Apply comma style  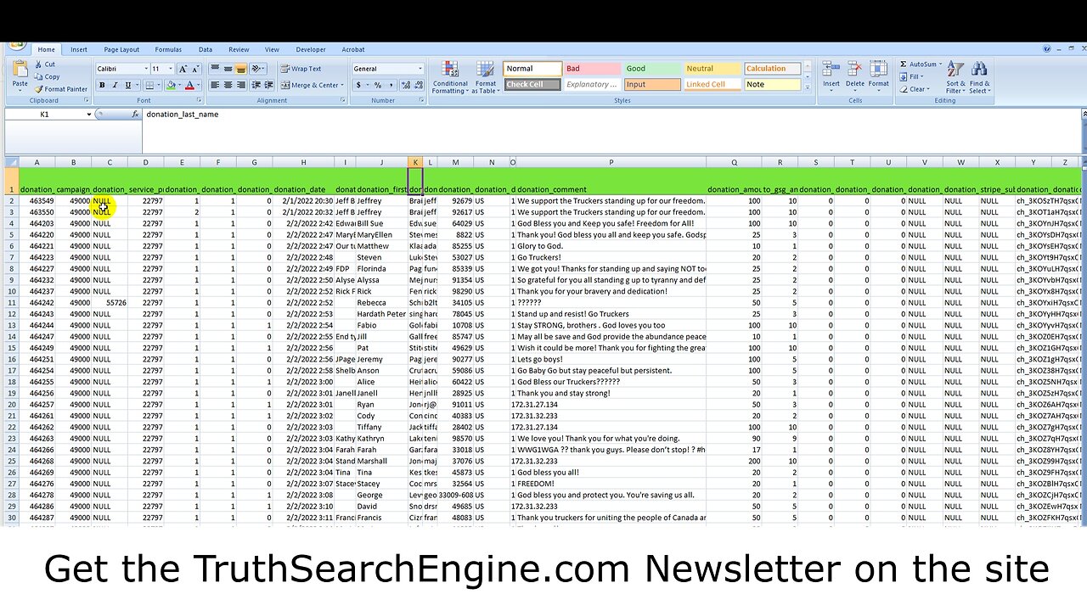pyautogui.click(x=390, y=85)
